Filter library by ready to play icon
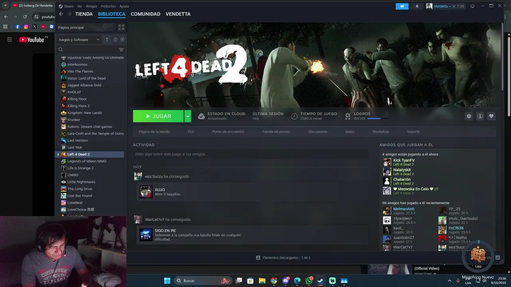Screen dimensions: 511x287 [x=122, y=39]
